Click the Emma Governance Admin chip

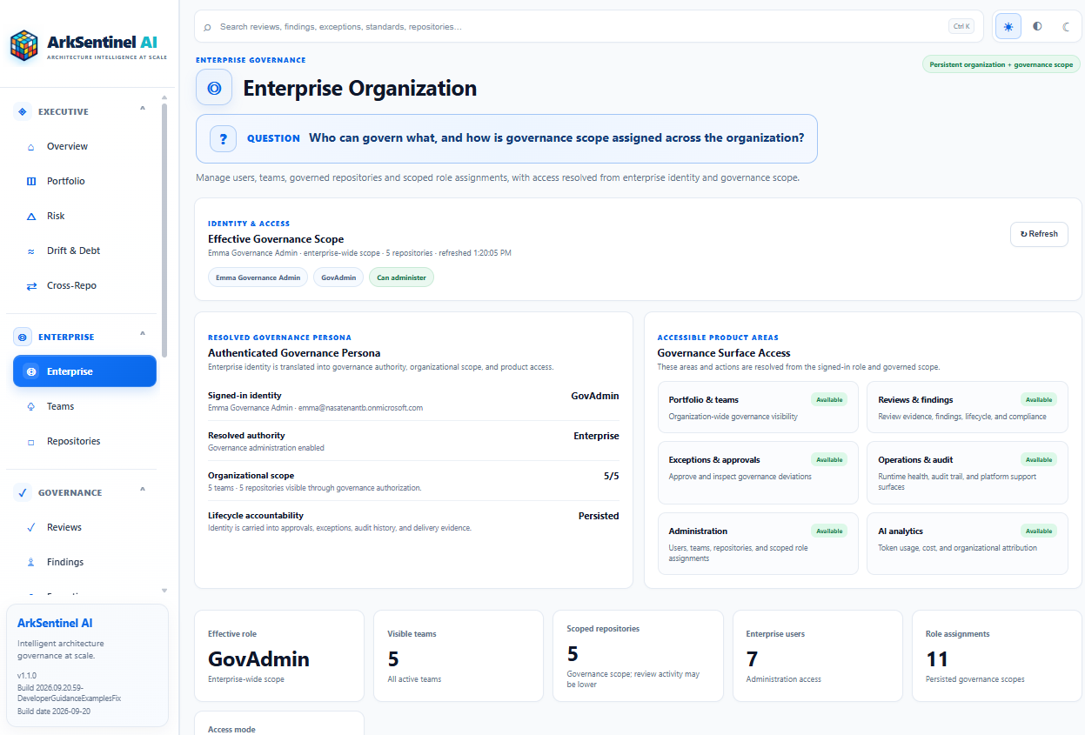(x=258, y=277)
